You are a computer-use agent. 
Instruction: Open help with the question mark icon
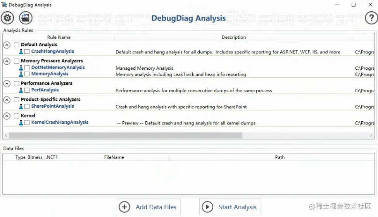tap(371, 18)
